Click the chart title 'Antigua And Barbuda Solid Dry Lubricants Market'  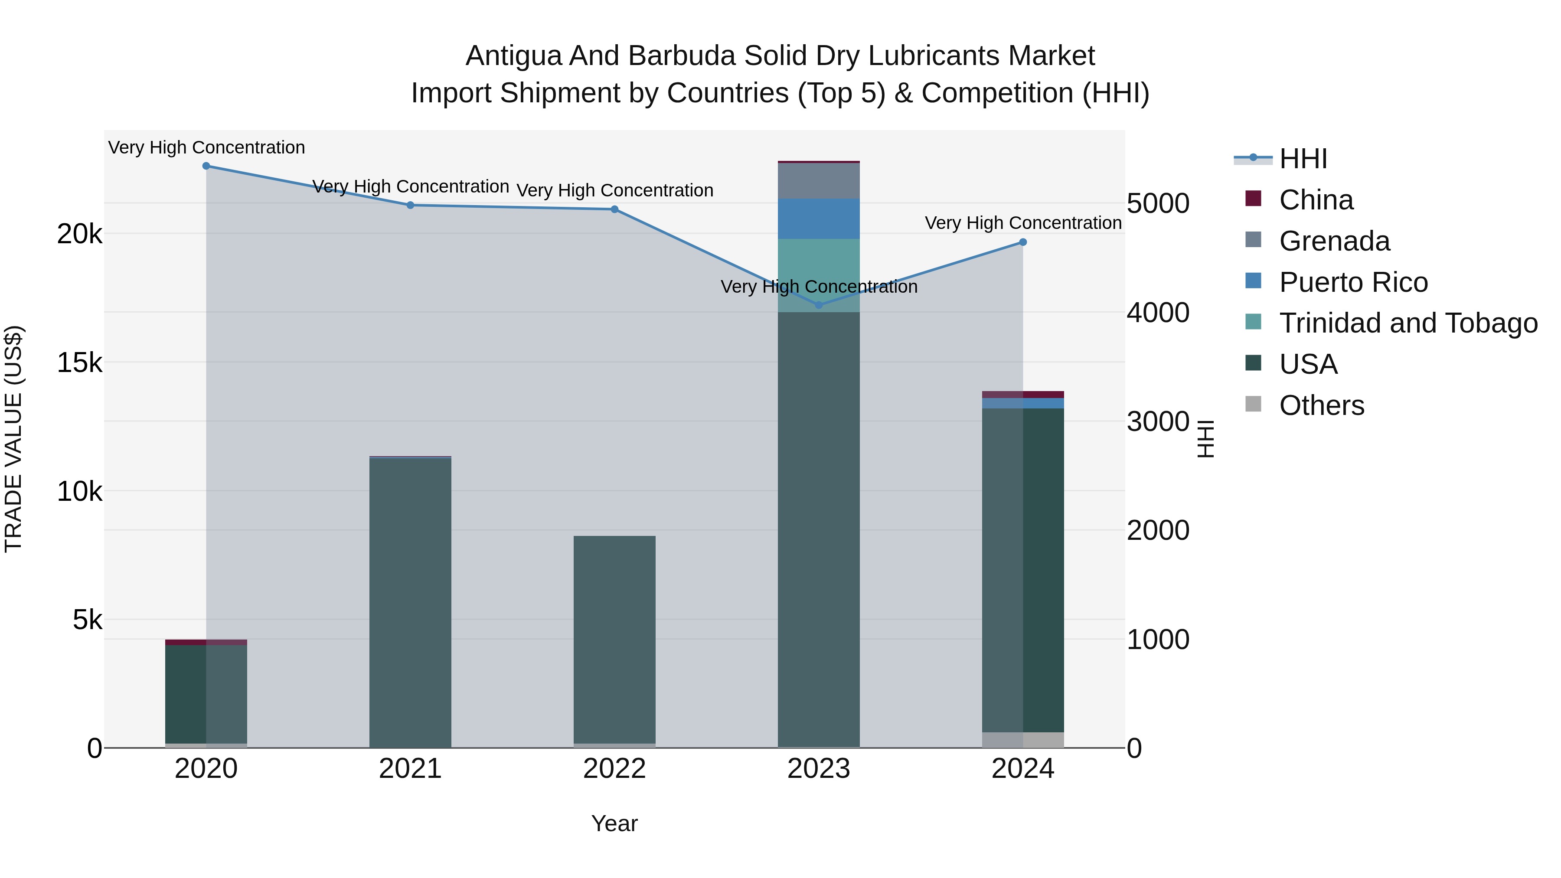[780, 56]
